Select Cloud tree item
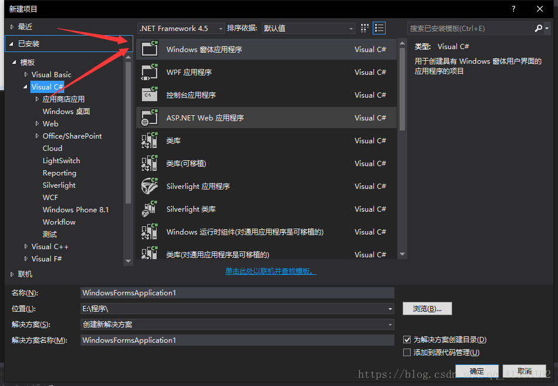 53,148
